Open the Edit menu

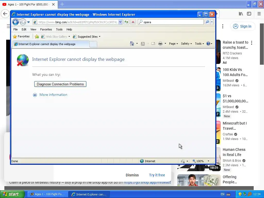(x=24, y=29)
